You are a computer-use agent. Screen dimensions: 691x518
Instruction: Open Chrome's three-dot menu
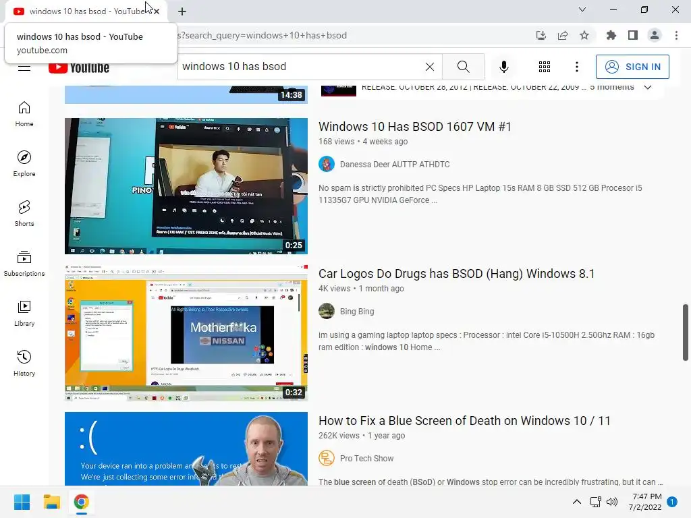point(676,35)
